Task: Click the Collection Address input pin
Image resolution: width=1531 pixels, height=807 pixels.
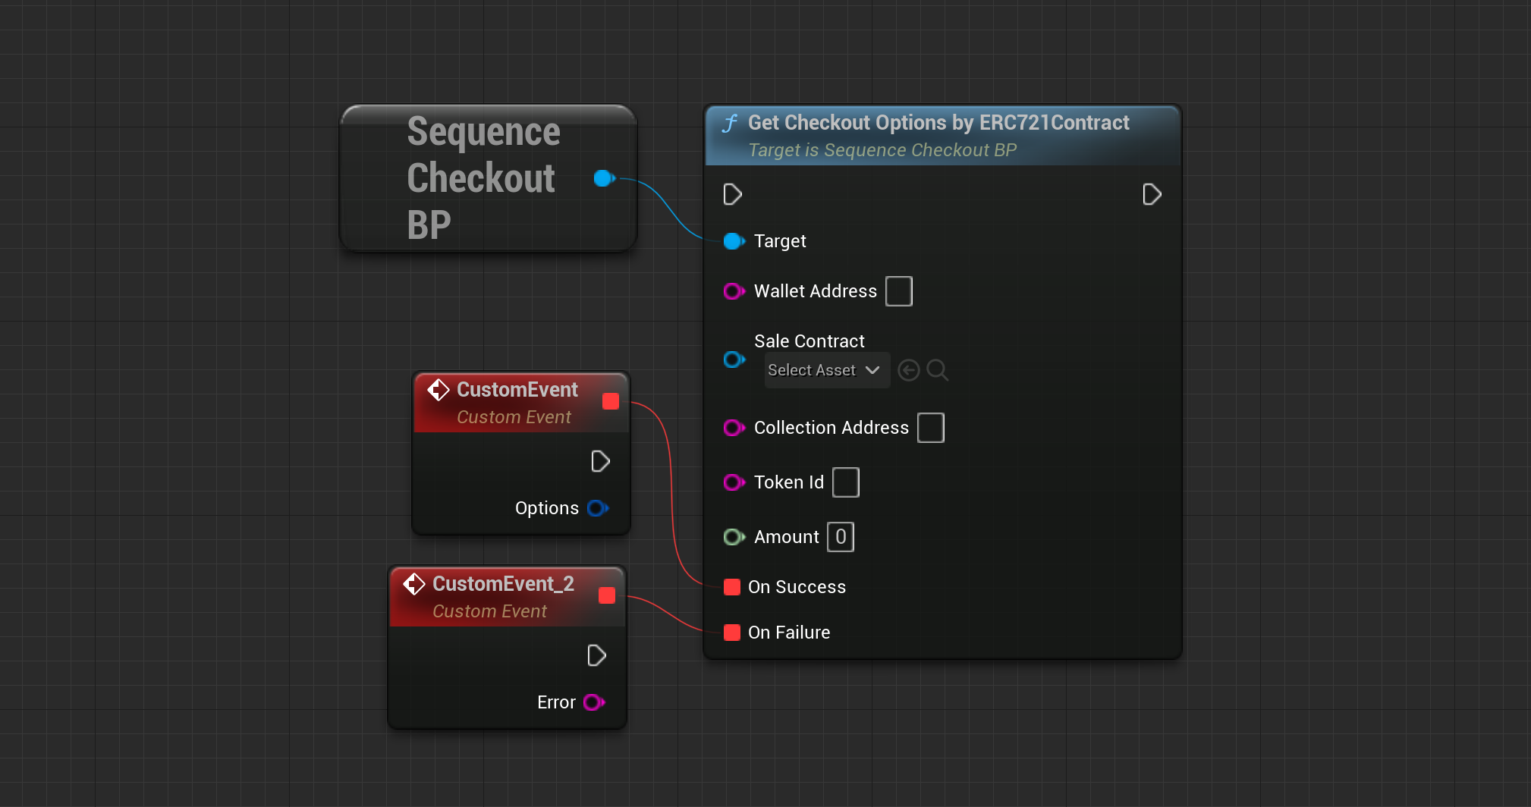Action: (x=734, y=428)
